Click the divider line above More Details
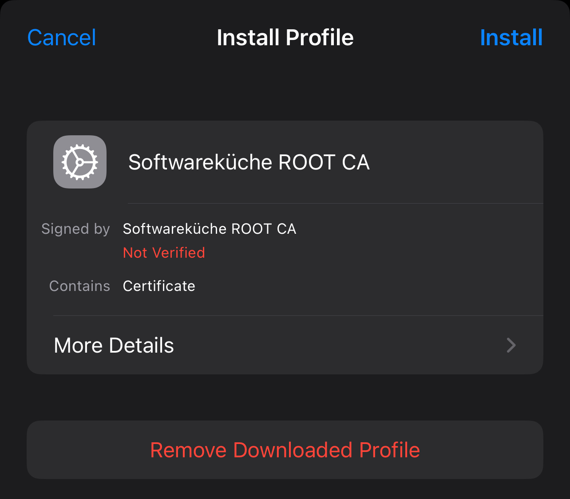The height and width of the screenshot is (499, 570). pyautogui.click(x=297, y=315)
